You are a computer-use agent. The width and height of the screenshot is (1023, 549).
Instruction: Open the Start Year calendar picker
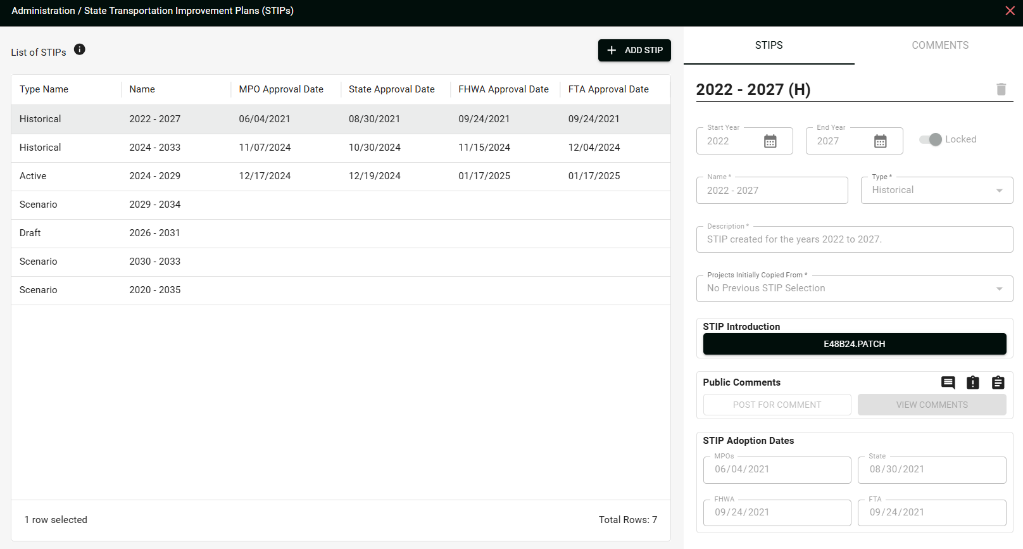coord(770,141)
